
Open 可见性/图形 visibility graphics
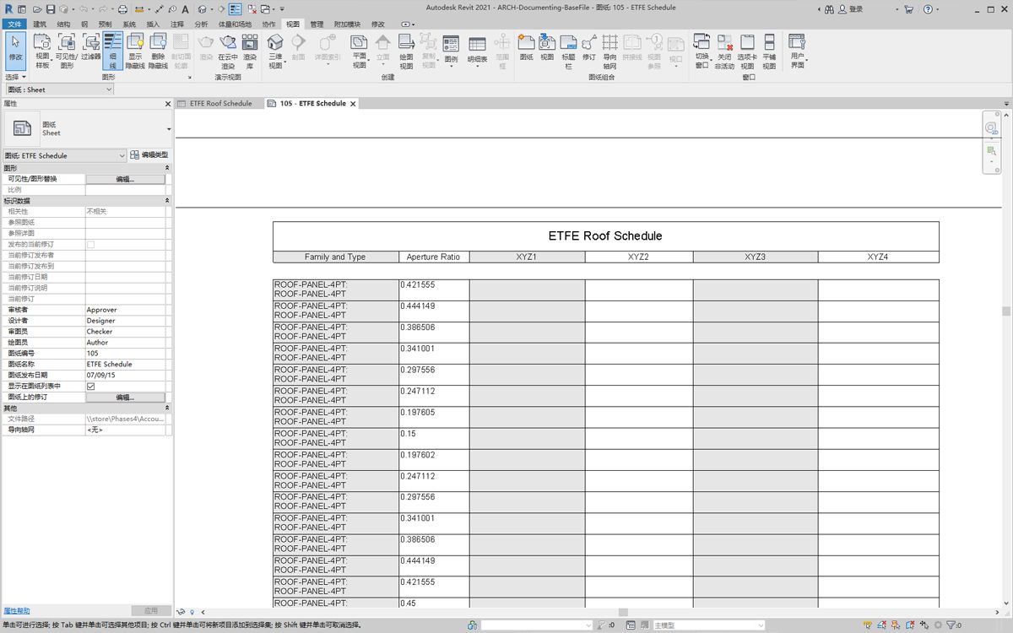point(67,51)
